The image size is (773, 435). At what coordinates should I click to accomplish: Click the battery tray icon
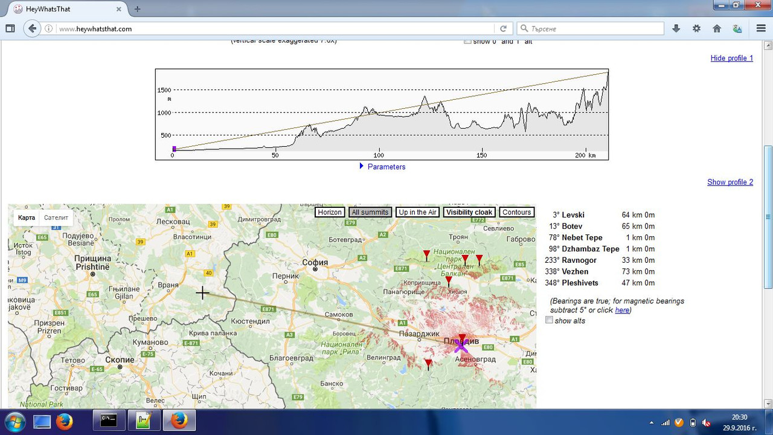click(693, 422)
